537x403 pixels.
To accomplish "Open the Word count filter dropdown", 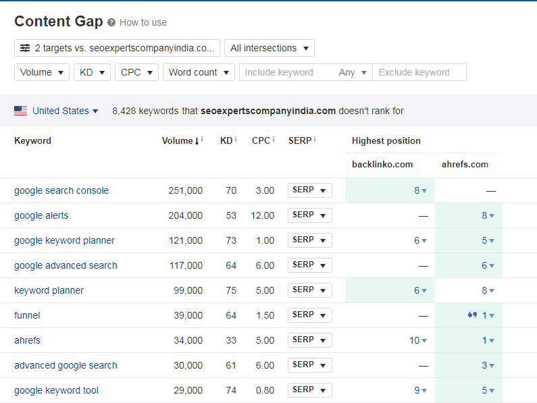I will (199, 72).
